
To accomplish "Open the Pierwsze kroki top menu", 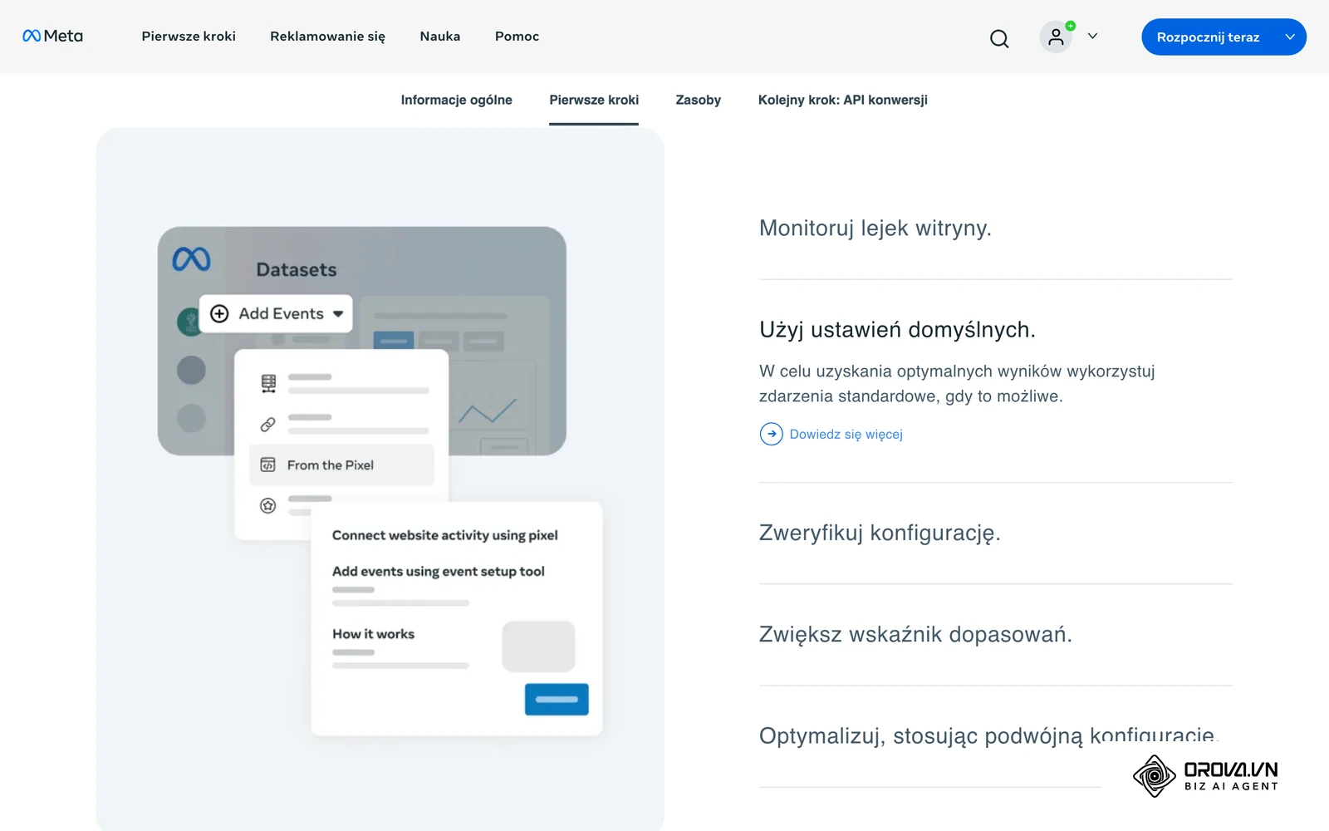I will tap(189, 37).
